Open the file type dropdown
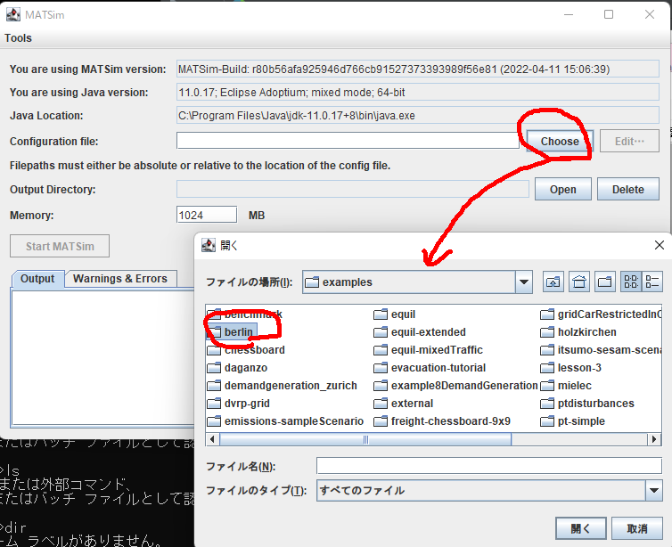 click(654, 490)
